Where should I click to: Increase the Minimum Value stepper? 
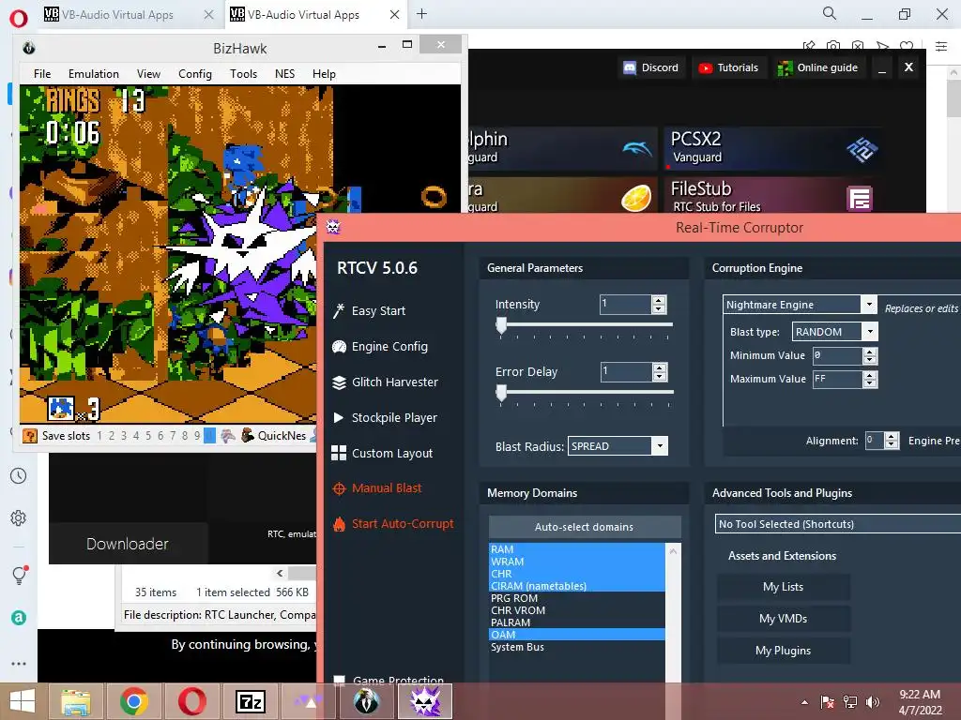[870, 352]
